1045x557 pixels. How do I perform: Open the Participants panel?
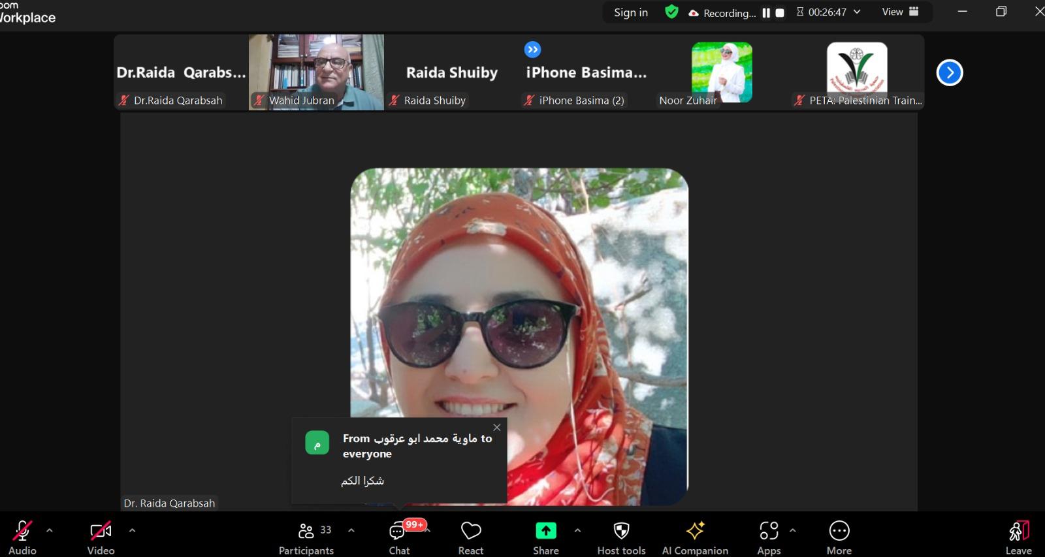[x=306, y=537]
